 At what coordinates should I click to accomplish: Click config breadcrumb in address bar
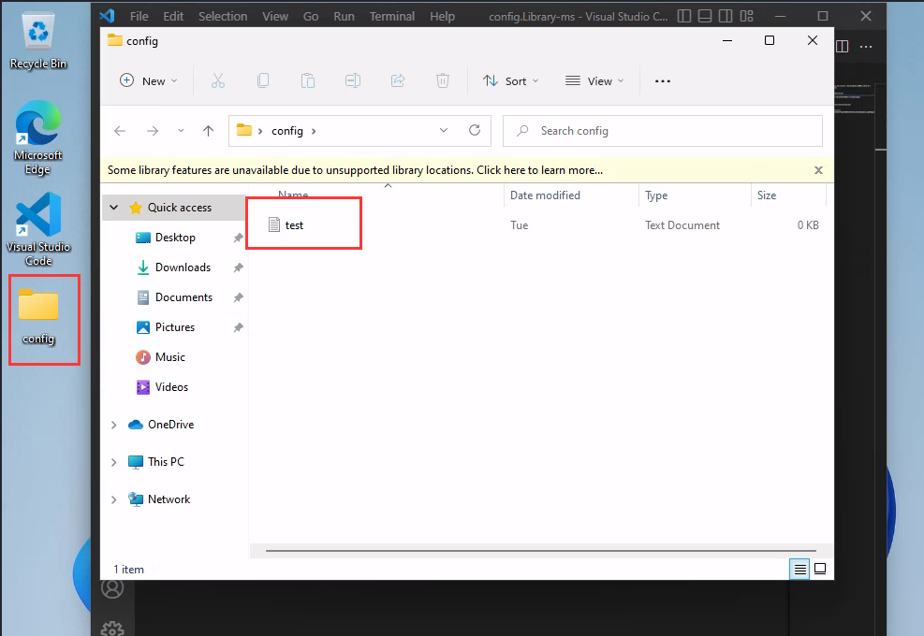287,131
